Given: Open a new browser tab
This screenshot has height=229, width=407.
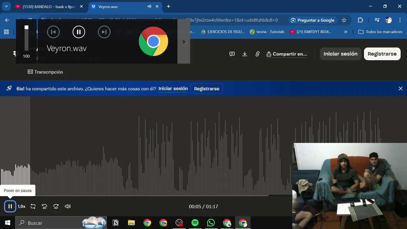Looking at the screenshot, I should click(x=169, y=6).
